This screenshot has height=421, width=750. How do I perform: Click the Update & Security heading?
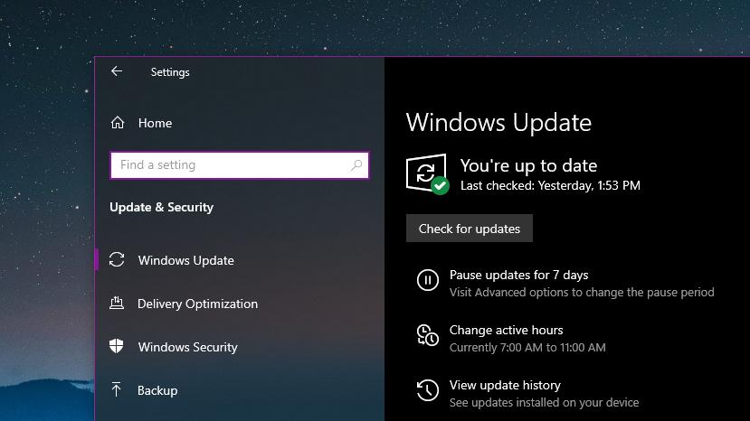point(162,208)
